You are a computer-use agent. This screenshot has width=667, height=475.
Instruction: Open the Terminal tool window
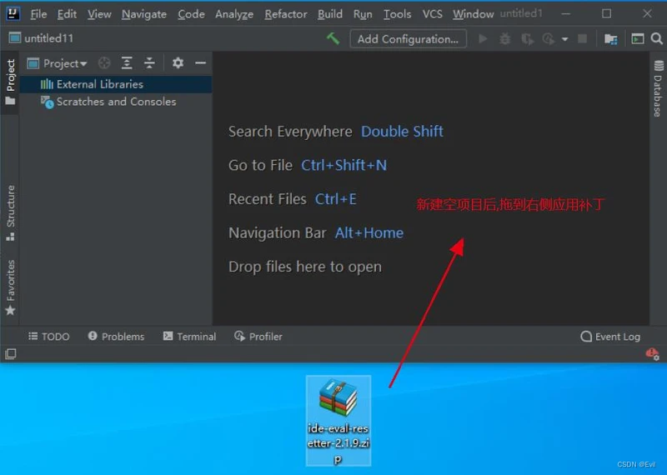click(x=189, y=337)
